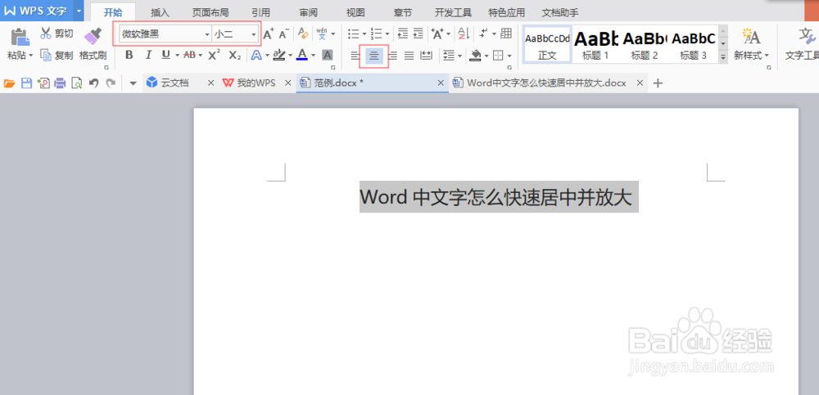Align text right
This screenshot has height=395, width=819.
(393, 55)
